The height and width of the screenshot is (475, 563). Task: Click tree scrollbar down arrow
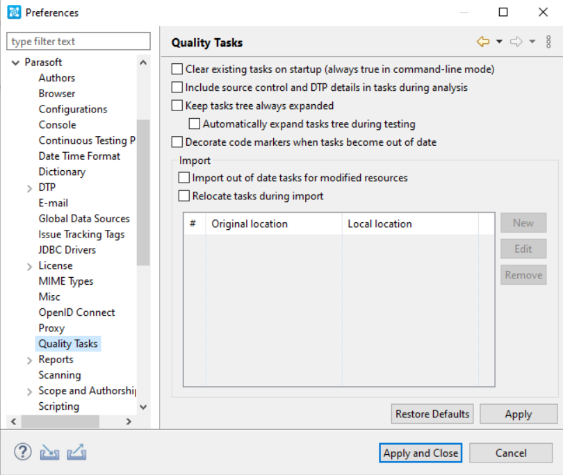(143, 407)
